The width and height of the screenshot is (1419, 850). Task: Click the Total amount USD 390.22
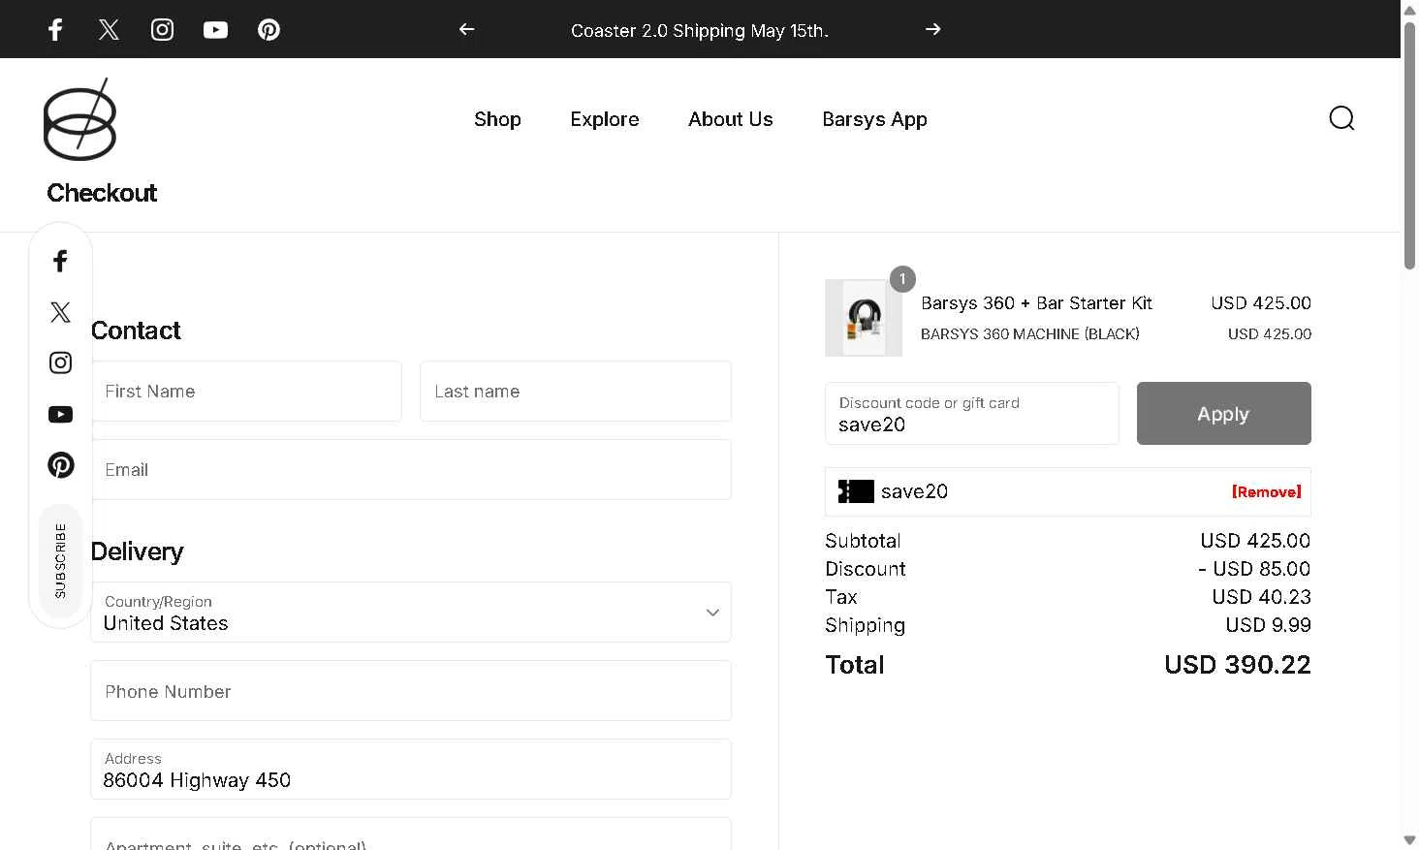(x=1238, y=665)
